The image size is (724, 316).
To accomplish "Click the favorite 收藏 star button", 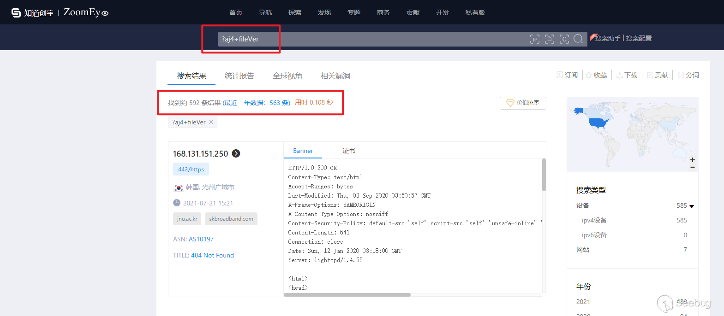I will click(596, 75).
